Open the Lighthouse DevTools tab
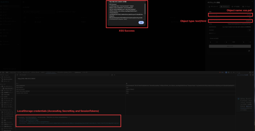Screen dimensions: 255x131 (x=78, y=72)
